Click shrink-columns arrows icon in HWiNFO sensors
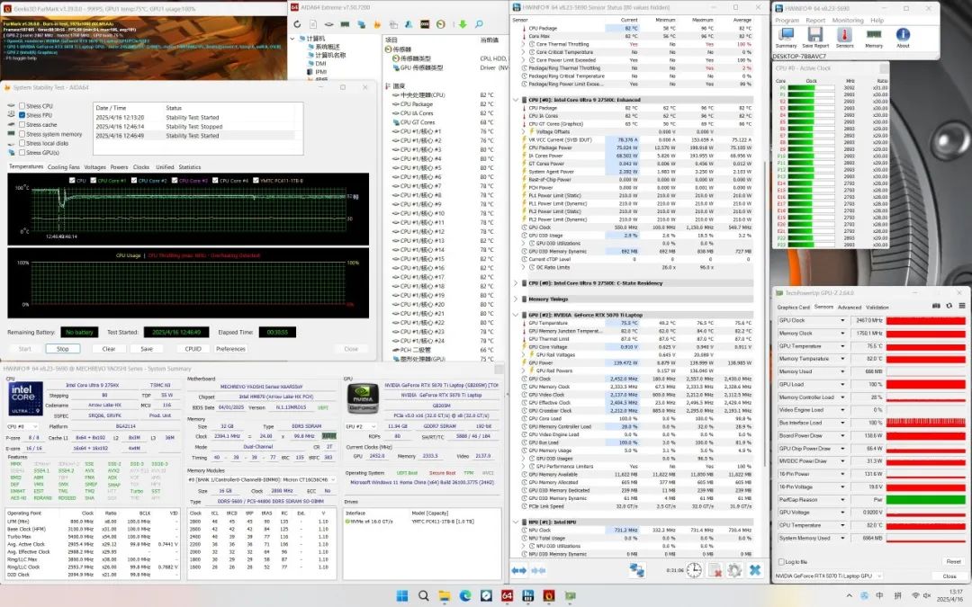The width and height of the screenshot is (972, 607). (x=538, y=570)
